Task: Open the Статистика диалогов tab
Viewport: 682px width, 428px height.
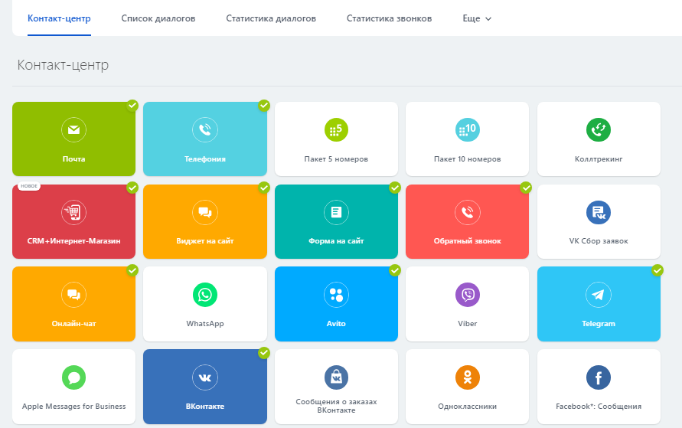Action: point(271,18)
